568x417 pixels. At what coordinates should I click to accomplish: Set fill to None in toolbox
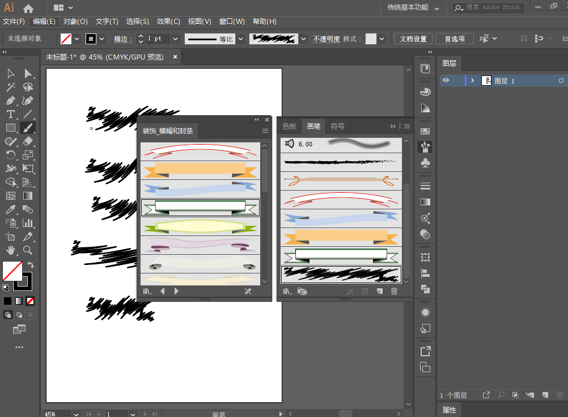click(x=30, y=301)
